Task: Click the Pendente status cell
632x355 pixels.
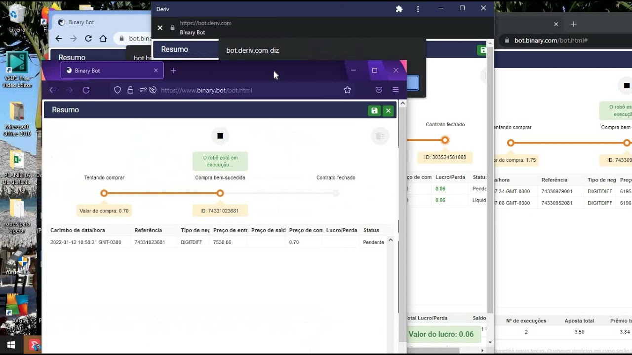Action: pyautogui.click(x=373, y=242)
